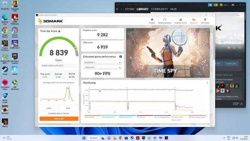
Task: Click the taskbar Search box
Action: [x=94, y=138]
